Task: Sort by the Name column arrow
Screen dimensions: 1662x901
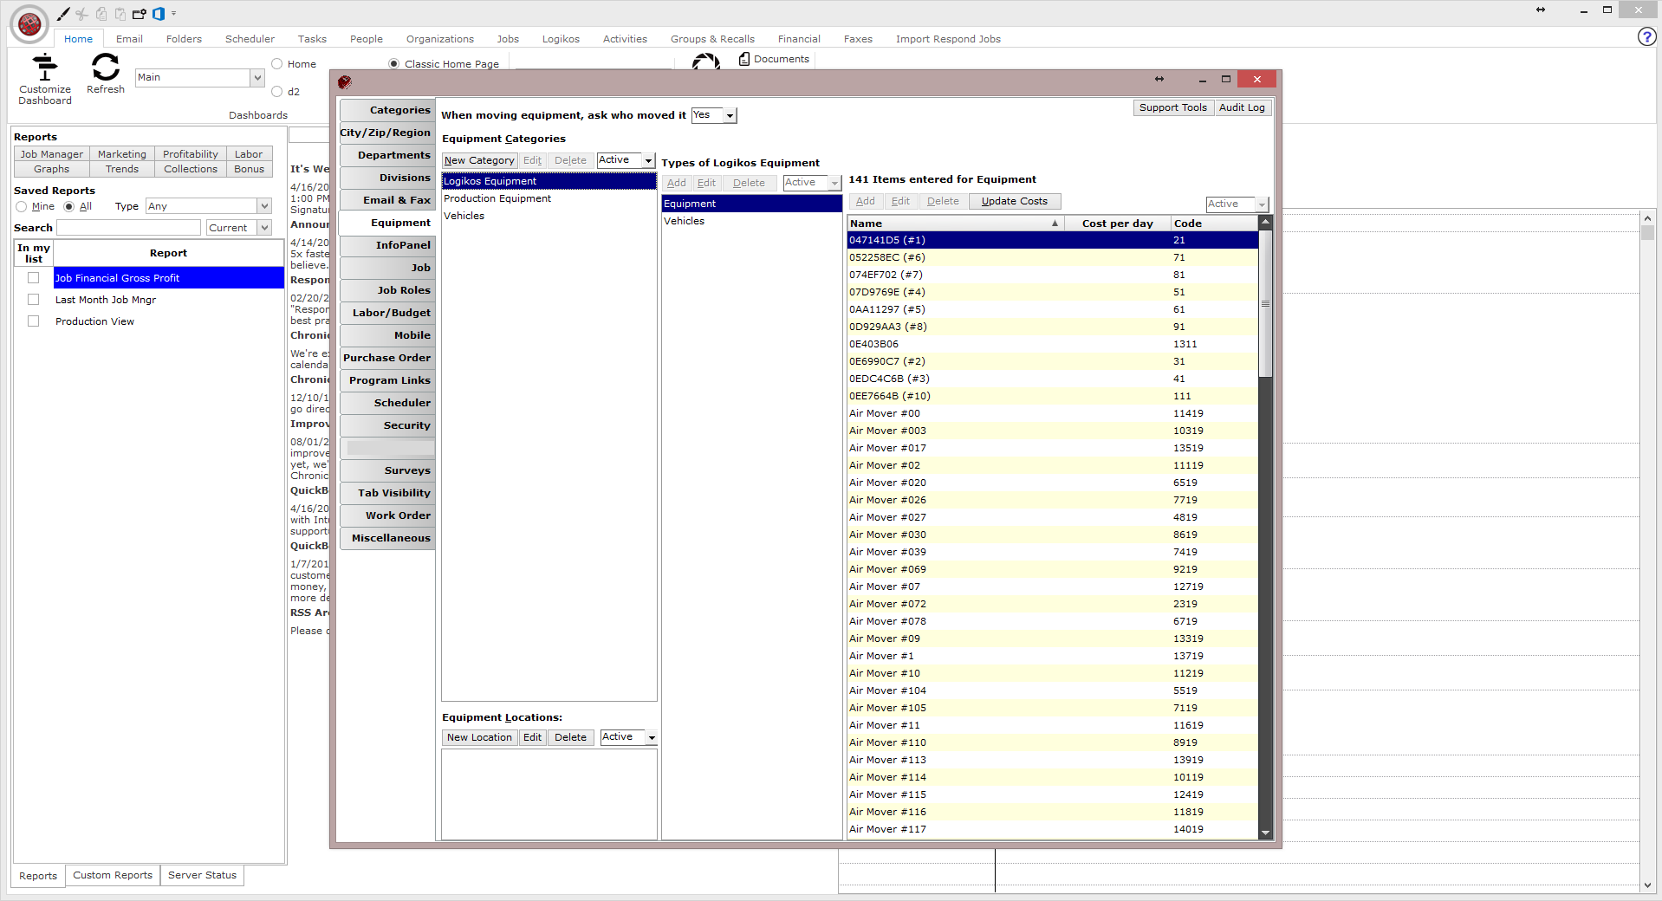Action: [1055, 224]
